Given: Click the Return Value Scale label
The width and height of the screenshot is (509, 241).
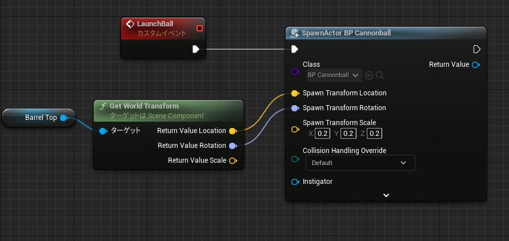Looking at the screenshot, I should click(197, 160).
